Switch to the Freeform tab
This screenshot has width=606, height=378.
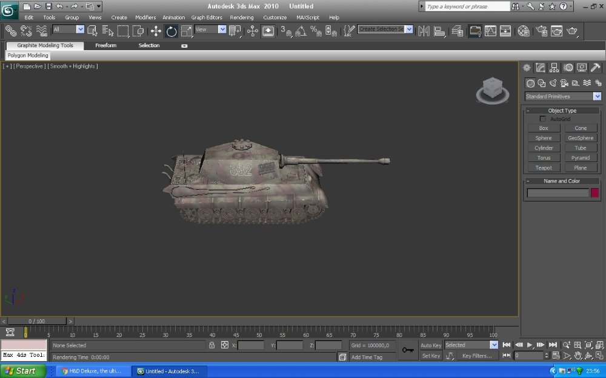pyautogui.click(x=105, y=45)
